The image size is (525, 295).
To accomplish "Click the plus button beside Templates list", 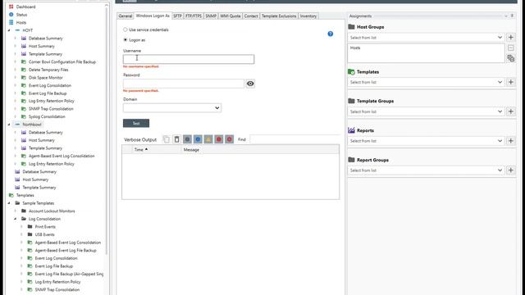I will pos(510,82).
